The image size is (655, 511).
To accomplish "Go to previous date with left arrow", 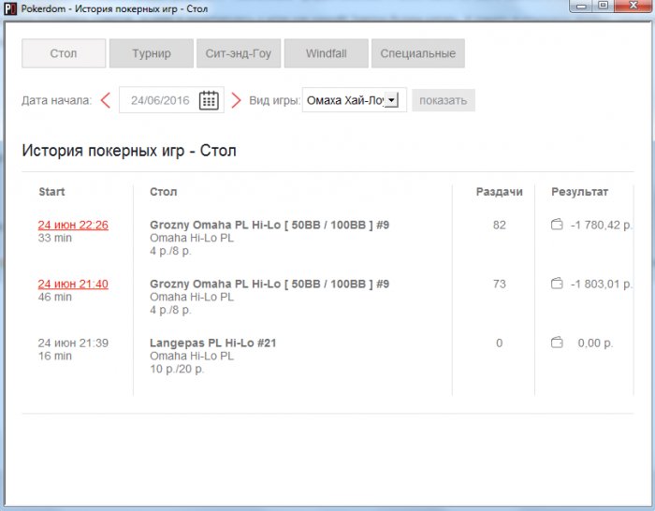I will (106, 100).
